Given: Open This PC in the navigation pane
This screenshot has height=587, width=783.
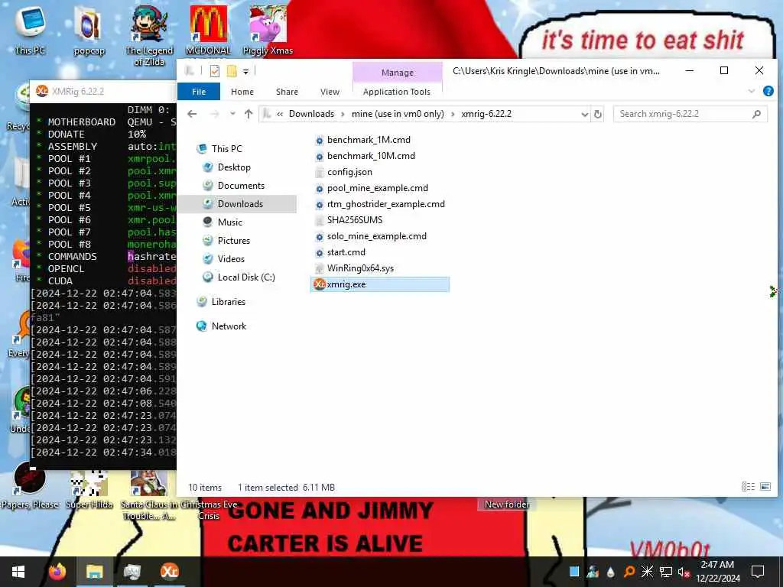Looking at the screenshot, I should [x=219, y=149].
